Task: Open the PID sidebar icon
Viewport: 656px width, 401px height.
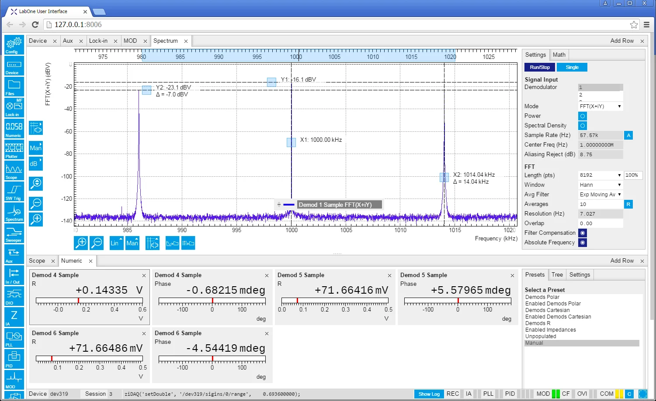Action: click(x=14, y=359)
